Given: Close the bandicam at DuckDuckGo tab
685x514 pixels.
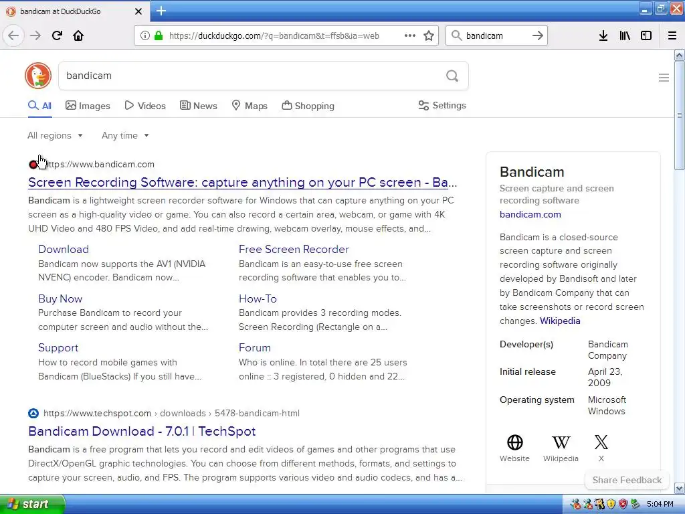Looking at the screenshot, I should click(138, 11).
